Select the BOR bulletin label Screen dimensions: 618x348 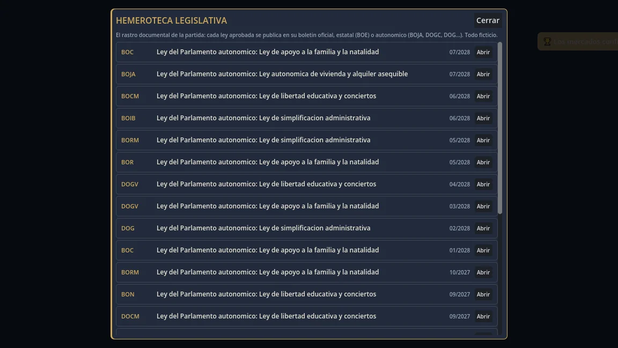pos(127,162)
